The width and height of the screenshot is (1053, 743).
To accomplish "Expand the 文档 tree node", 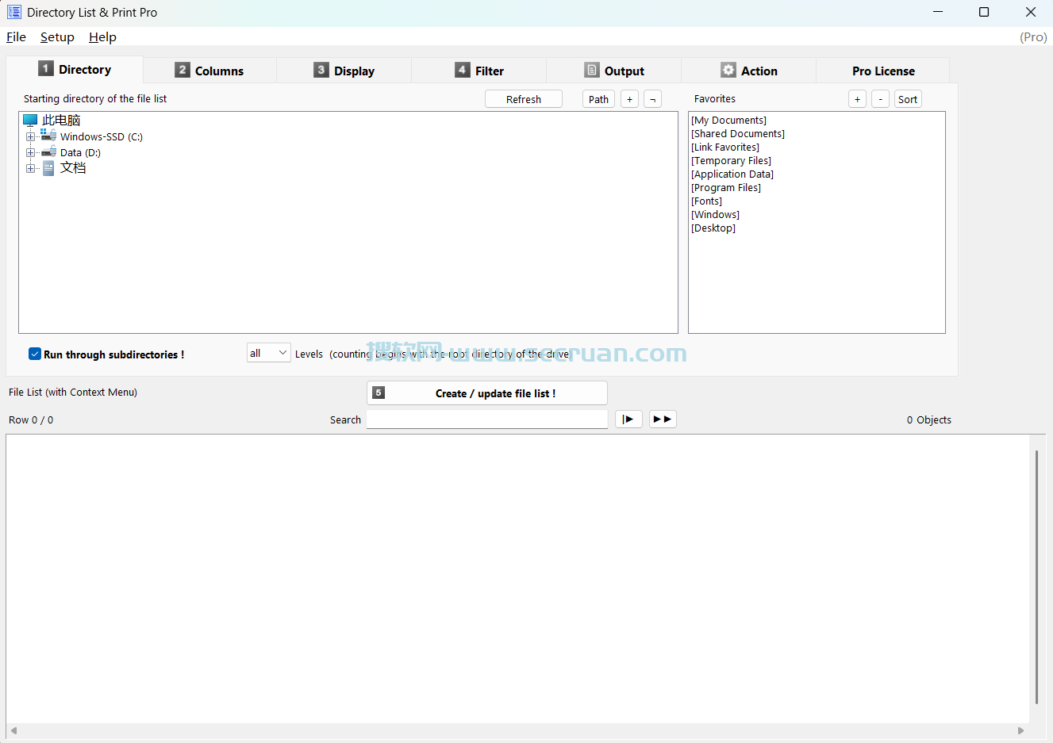I will tap(30, 168).
